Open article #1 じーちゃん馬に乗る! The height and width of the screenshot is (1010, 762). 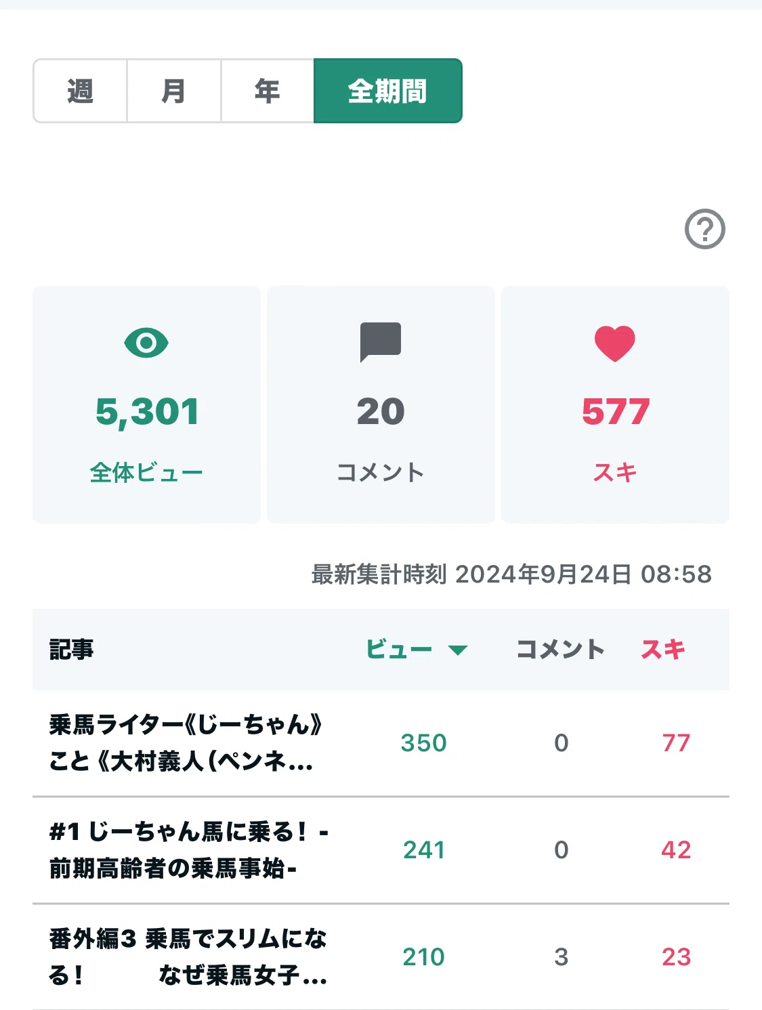click(189, 849)
